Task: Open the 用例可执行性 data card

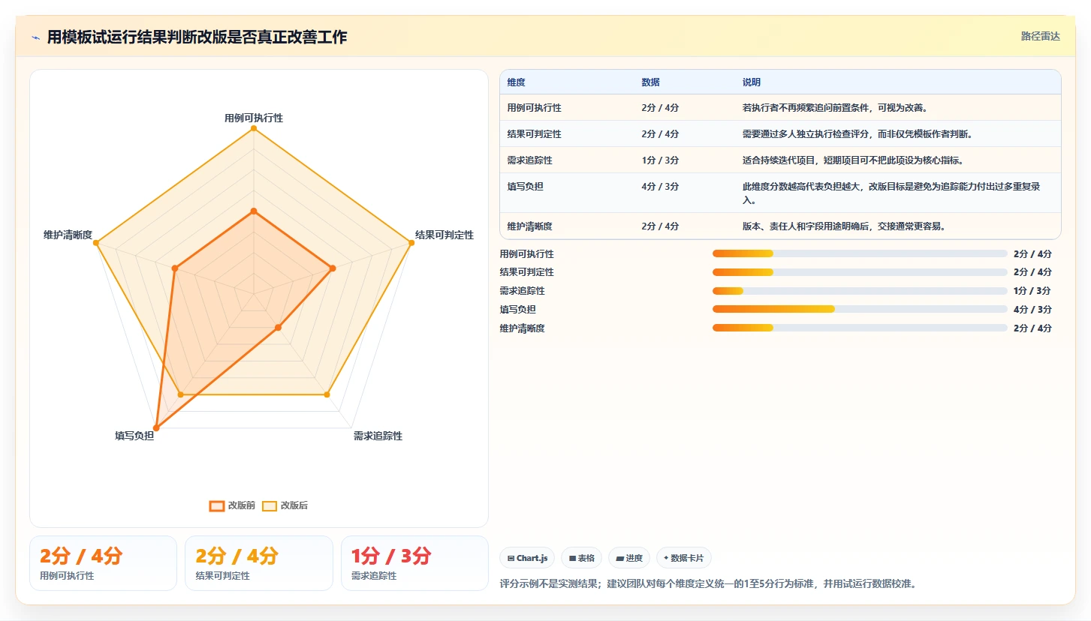Action: [x=103, y=563]
